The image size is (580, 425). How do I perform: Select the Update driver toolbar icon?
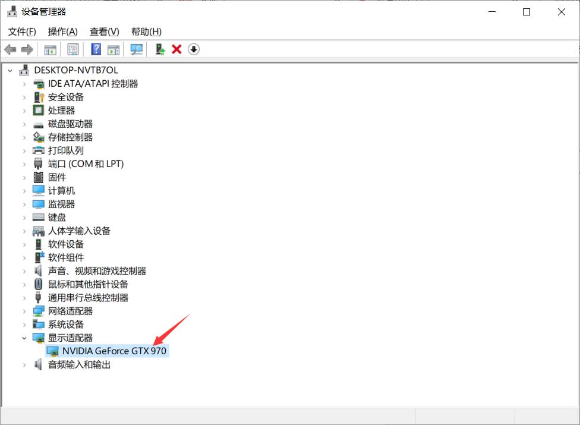(x=160, y=49)
